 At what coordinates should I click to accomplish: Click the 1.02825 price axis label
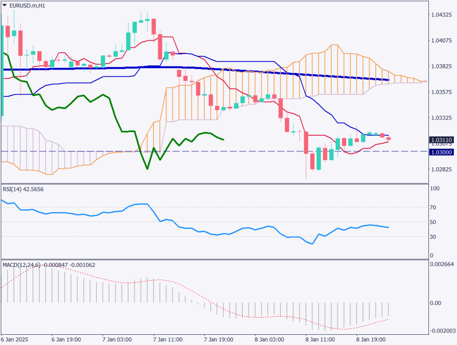pyautogui.click(x=441, y=170)
